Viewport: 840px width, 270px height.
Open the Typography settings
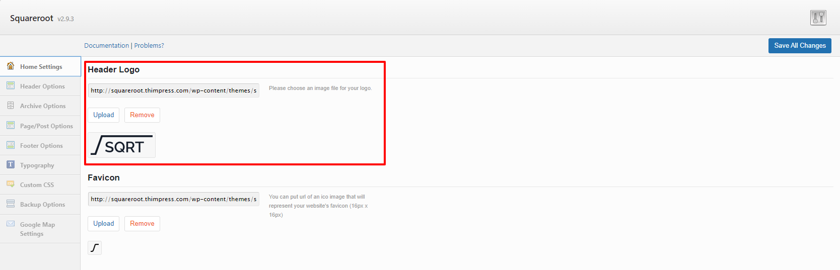pyautogui.click(x=40, y=165)
